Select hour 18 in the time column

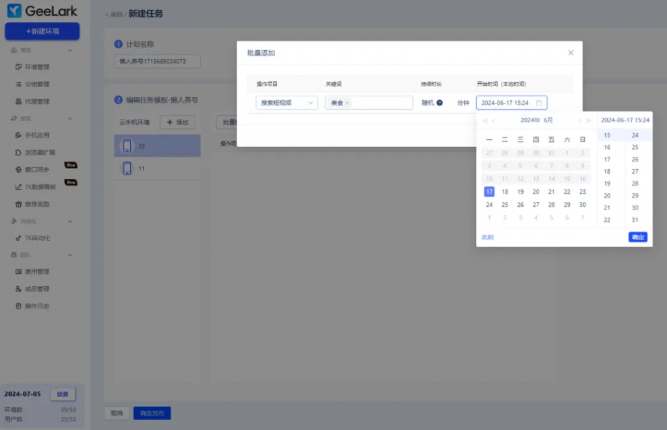point(607,172)
